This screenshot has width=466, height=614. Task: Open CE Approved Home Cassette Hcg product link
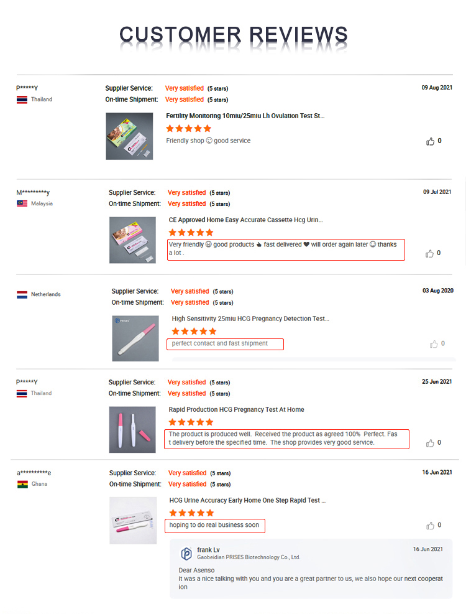245,220
